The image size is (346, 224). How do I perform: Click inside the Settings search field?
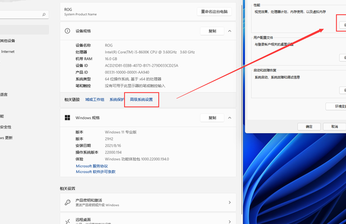pyautogui.click(x=23, y=15)
